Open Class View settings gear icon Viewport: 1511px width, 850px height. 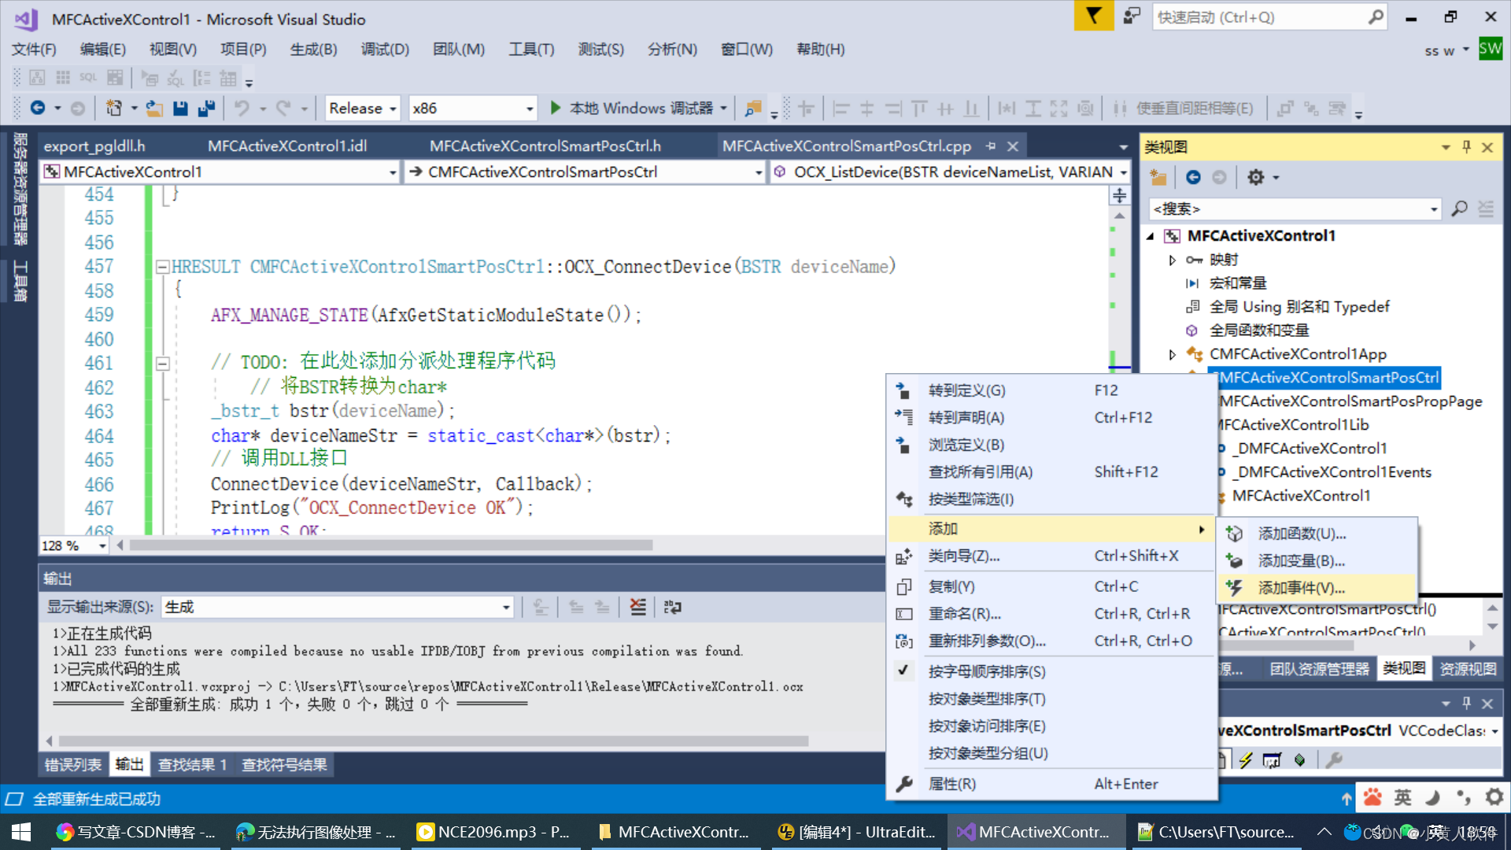point(1256,178)
